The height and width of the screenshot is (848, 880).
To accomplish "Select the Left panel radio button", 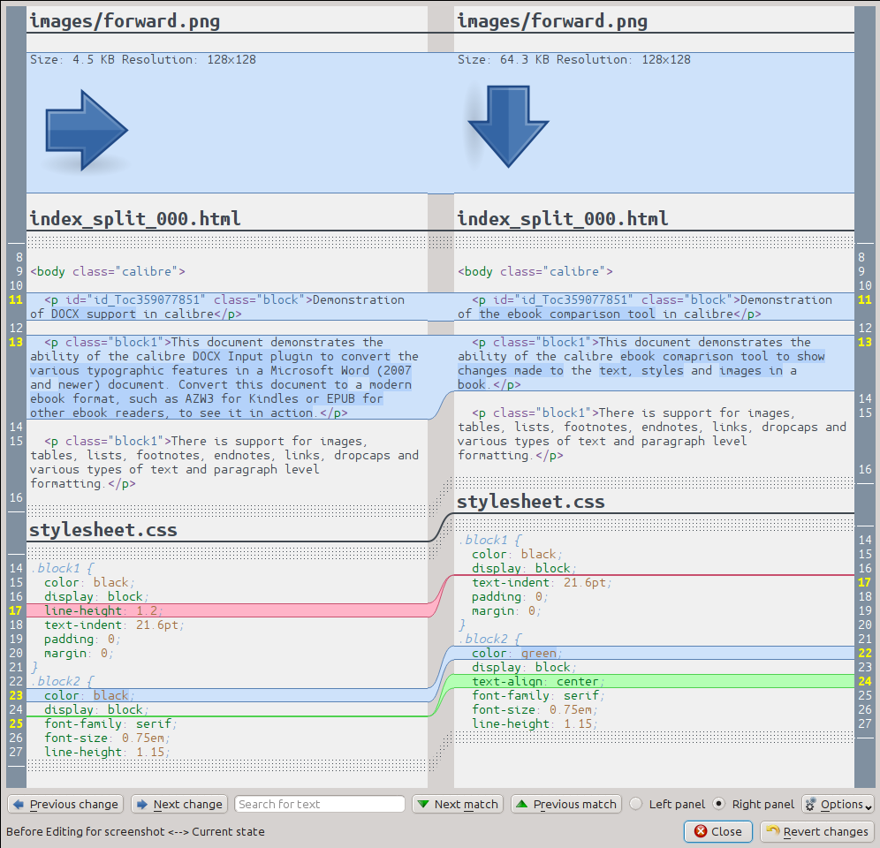I will pyautogui.click(x=635, y=805).
